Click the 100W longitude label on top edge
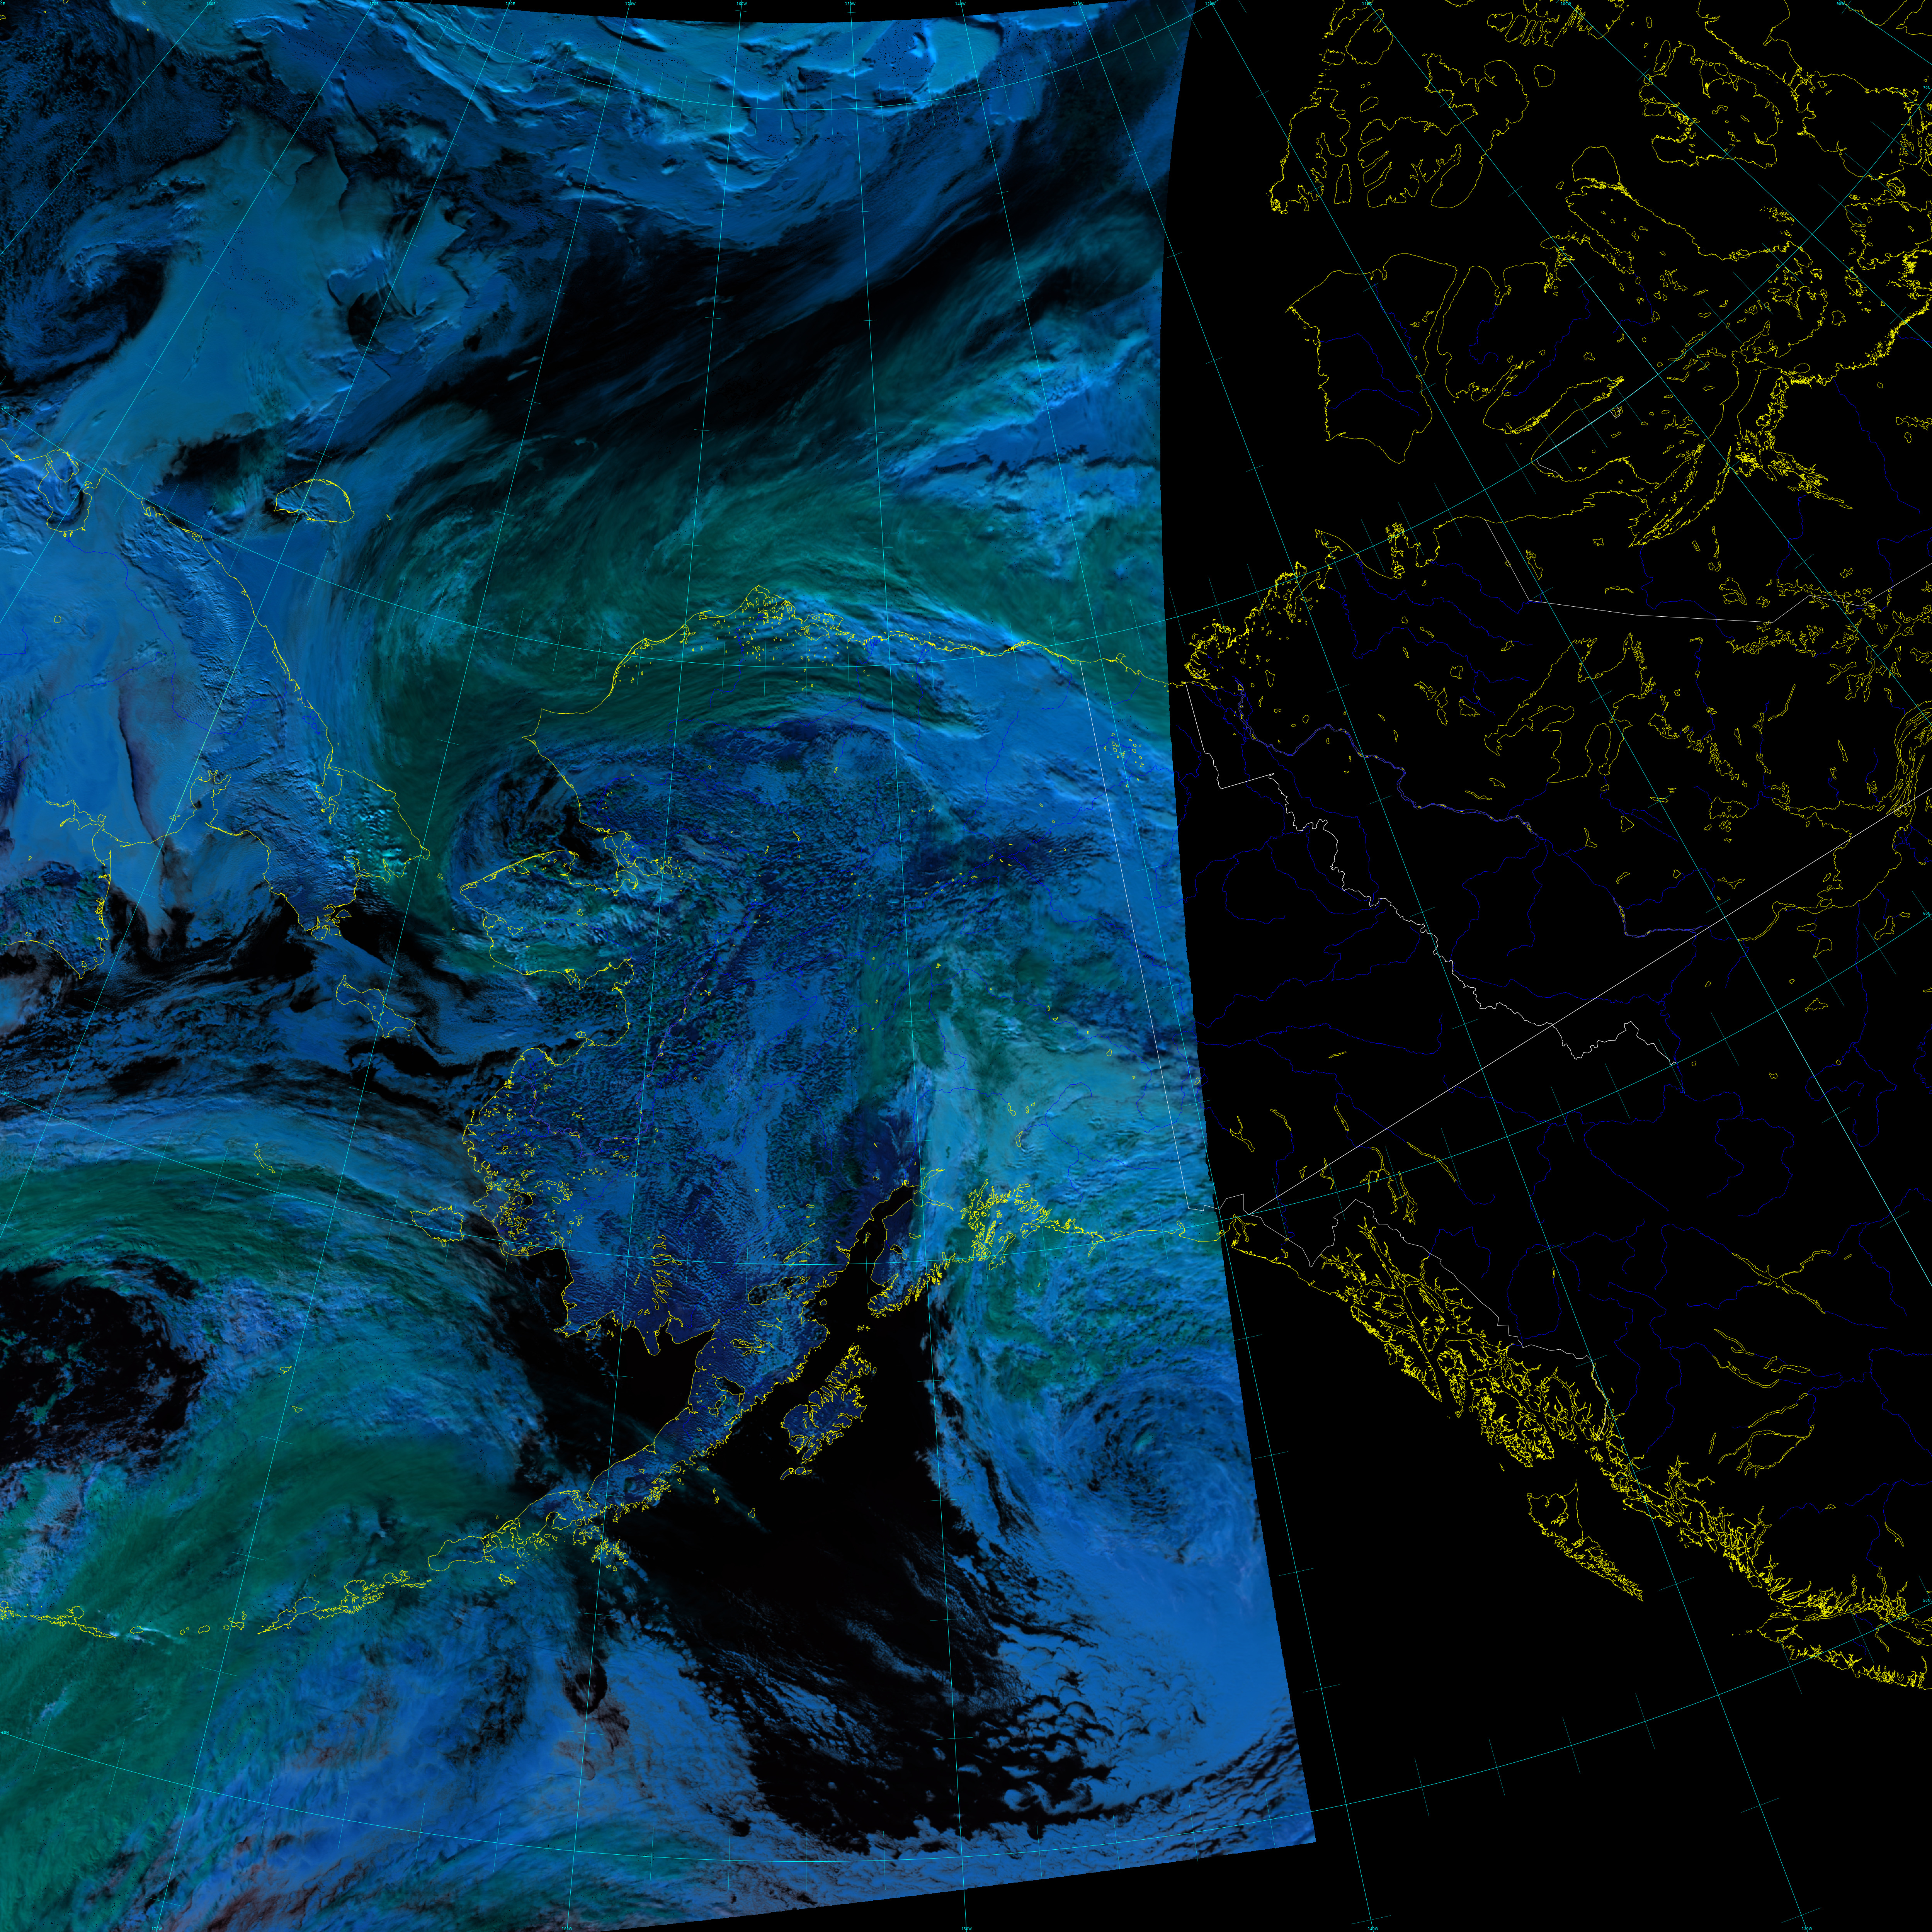 pyautogui.click(x=1566, y=4)
